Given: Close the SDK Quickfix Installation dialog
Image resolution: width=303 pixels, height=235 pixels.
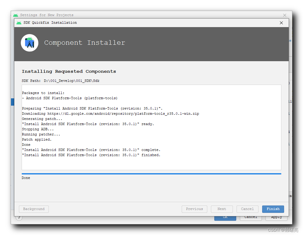Looking at the screenshot, I should (x=281, y=23).
